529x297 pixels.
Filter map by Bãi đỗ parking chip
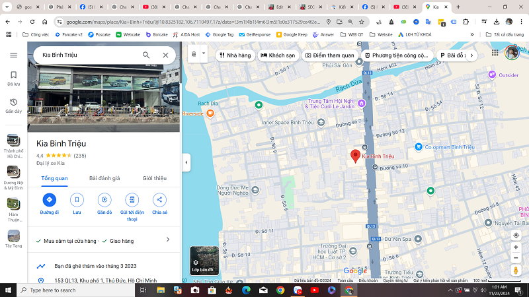click(452, 55)
